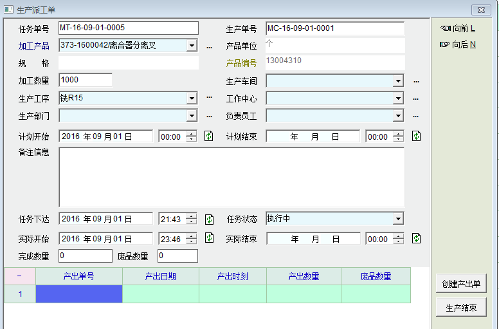Viewport: 499px width, 329px height.
Task: Click the 产出日期 column header
Action: click(161, 276)
